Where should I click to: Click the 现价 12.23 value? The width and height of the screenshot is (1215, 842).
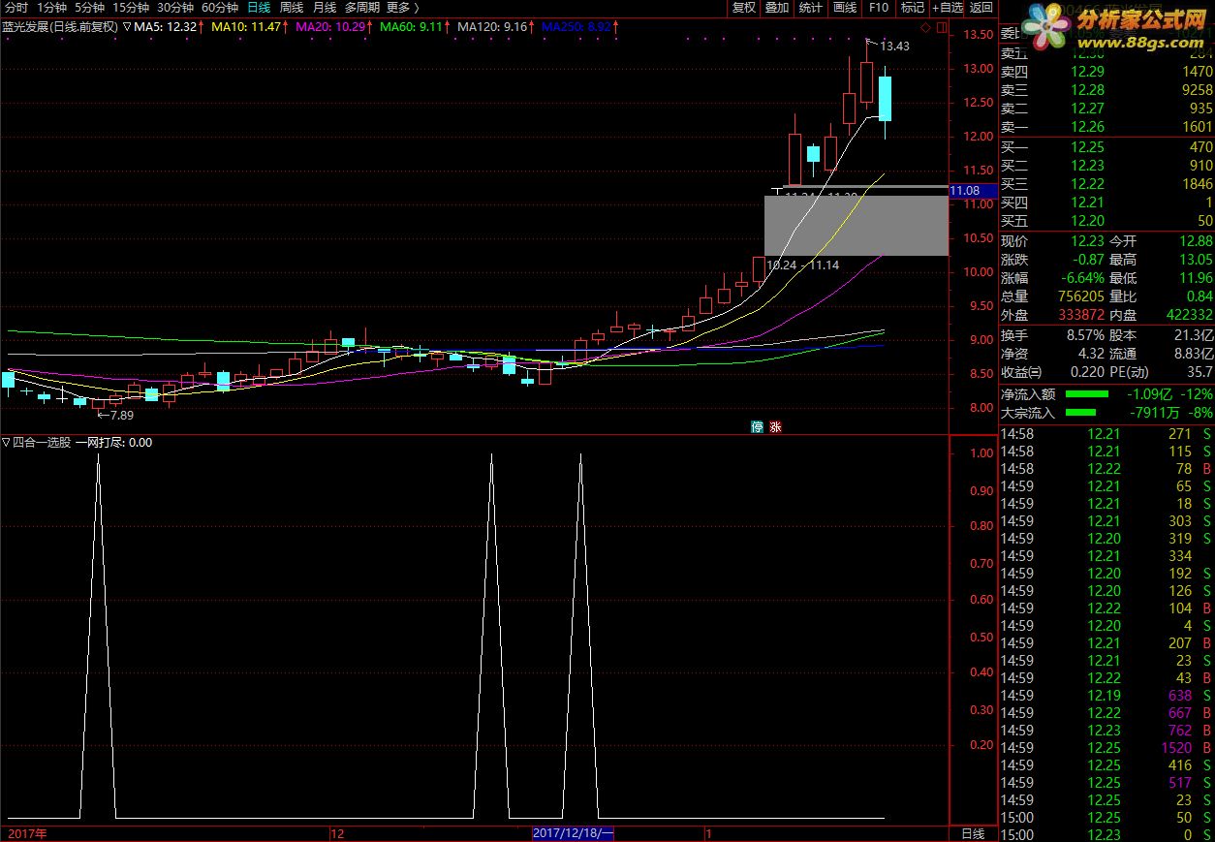(1087, 241)
